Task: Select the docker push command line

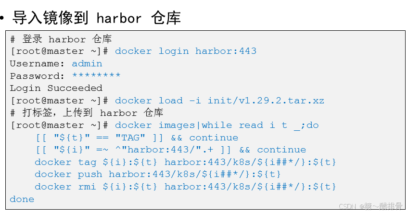Action: [158, 174]
